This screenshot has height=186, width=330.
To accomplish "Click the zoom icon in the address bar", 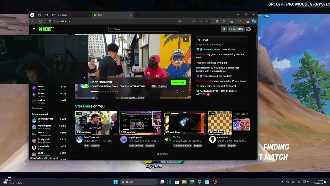I will [186, 21].
